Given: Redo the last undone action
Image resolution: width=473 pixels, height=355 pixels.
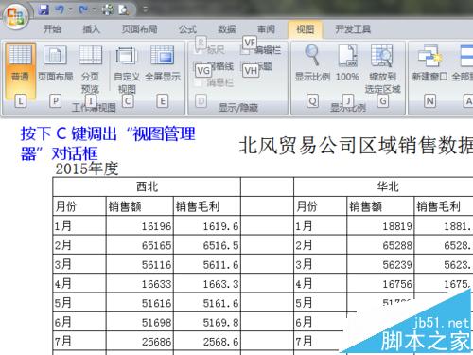Looking at the screenshot, I should pyautogui.click(x=83, y=9).
